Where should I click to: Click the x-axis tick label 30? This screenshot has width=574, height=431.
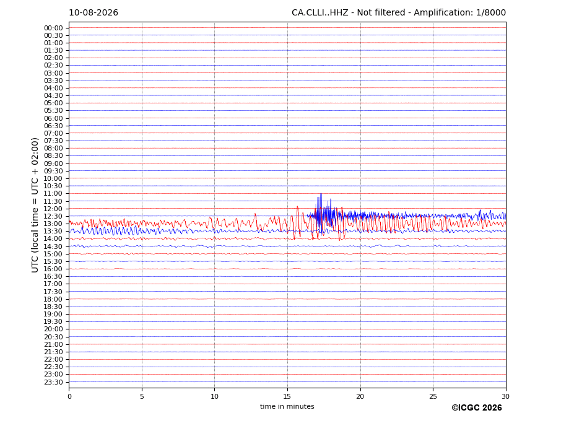[505, 396]
